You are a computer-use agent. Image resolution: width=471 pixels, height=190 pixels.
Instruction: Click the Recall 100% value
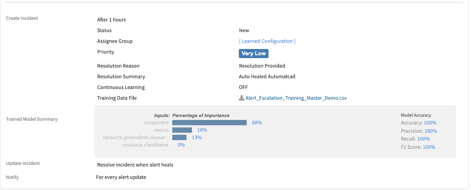click(x=423, y=139)
